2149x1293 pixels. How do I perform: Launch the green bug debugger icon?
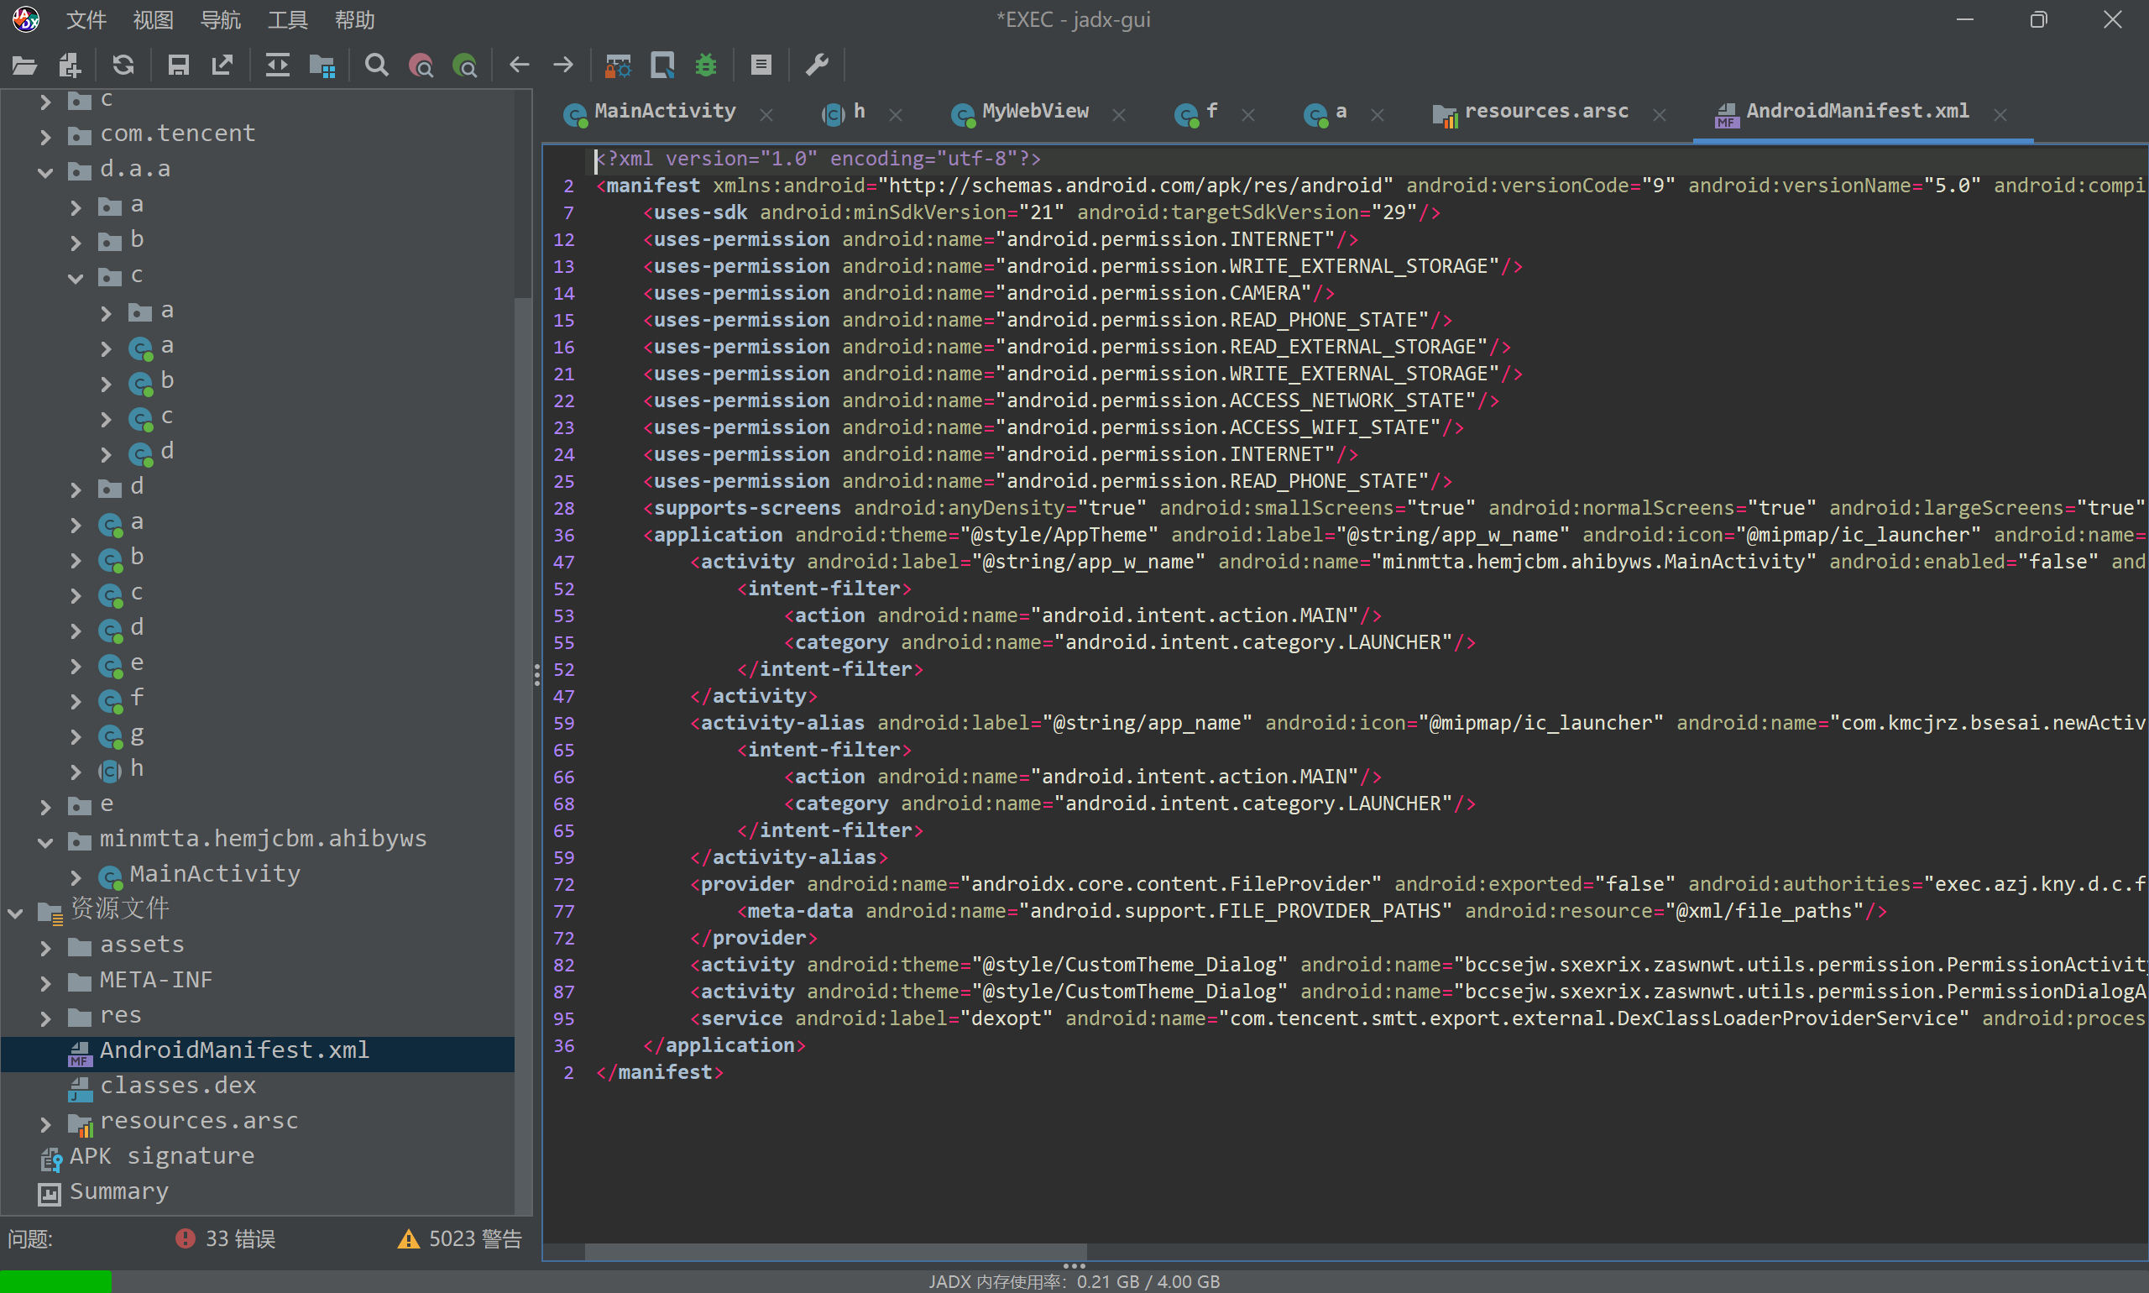707,65
